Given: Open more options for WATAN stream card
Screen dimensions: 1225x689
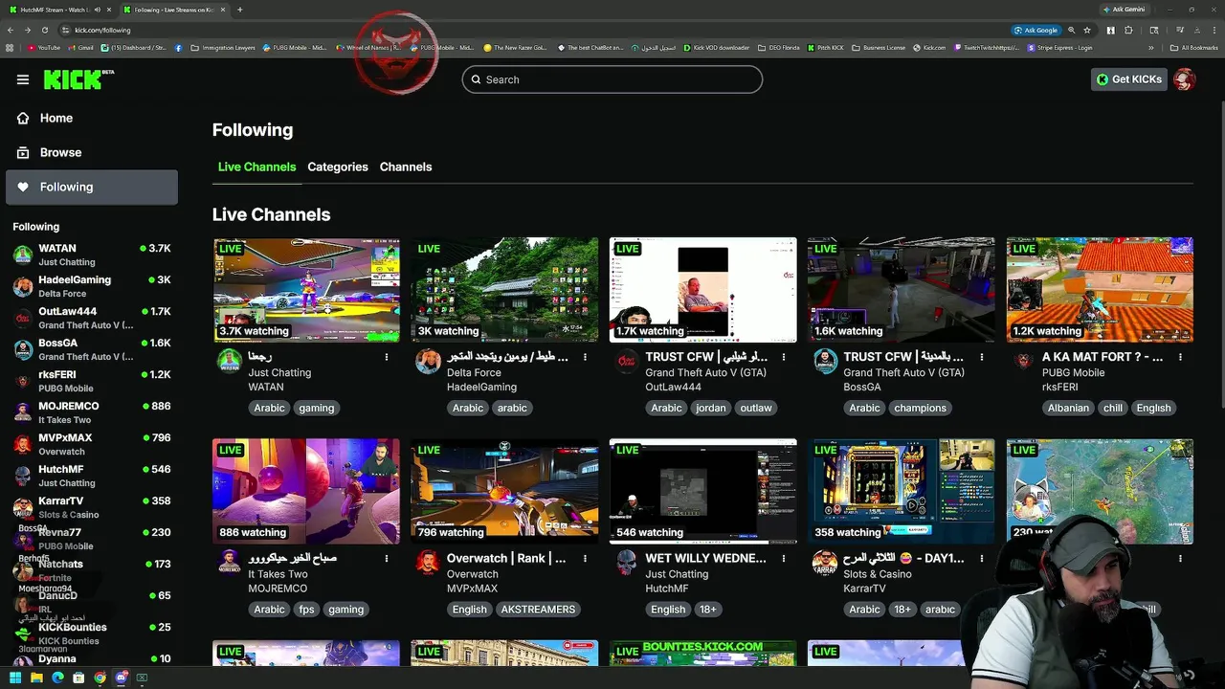Looking at the screenshot, I should coord(387,357).
